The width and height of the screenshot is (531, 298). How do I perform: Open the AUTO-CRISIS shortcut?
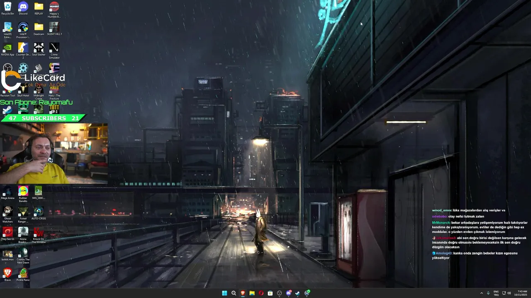[39, 214]
